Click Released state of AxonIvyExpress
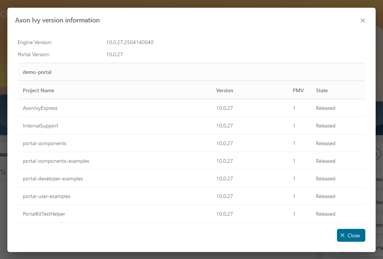The image size is (383, 259). pyautogui.click(x=326, y=108)
